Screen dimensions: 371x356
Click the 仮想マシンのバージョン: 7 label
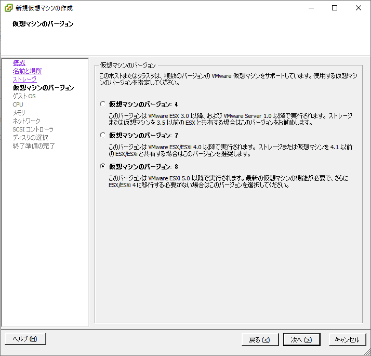coord(143,136)
